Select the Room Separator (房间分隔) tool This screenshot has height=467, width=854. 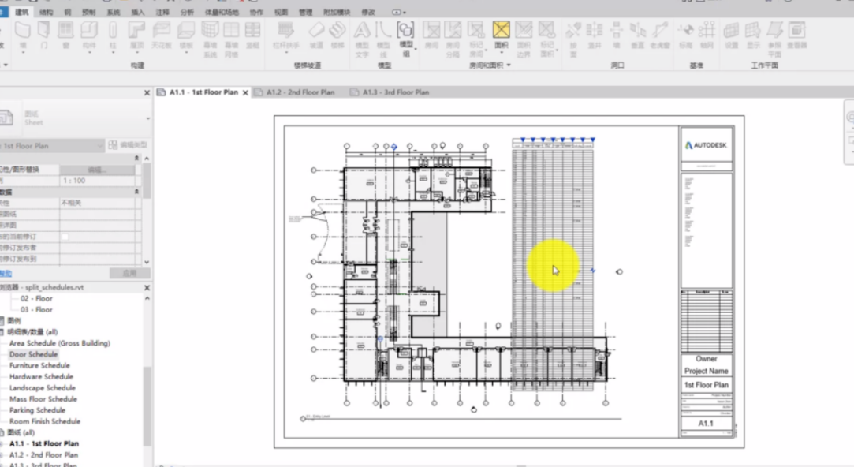click(x=453, y=39)
